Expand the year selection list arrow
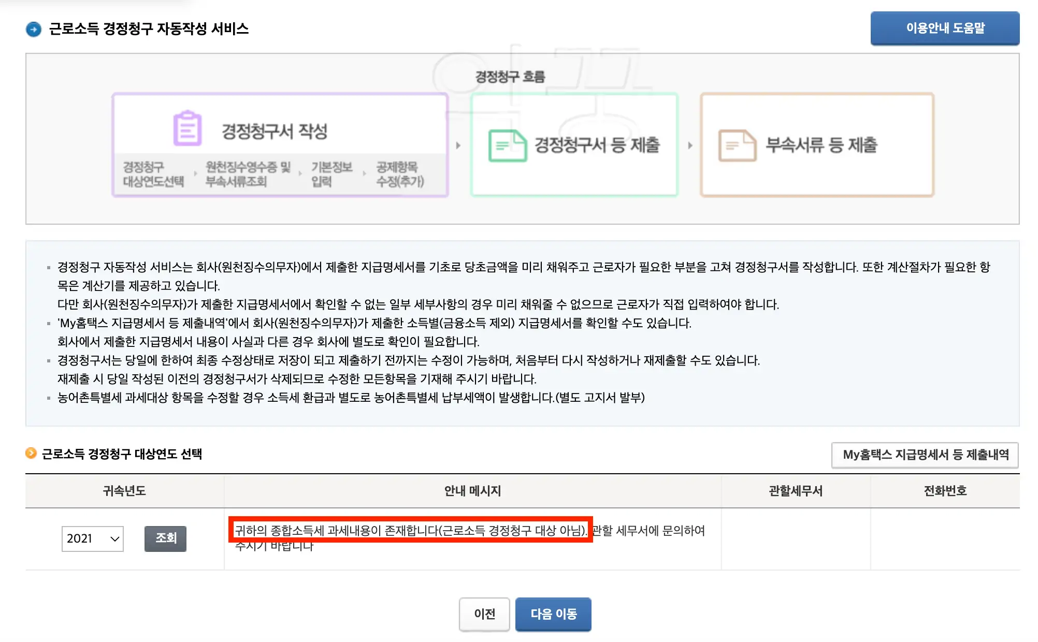 point(115,538)
